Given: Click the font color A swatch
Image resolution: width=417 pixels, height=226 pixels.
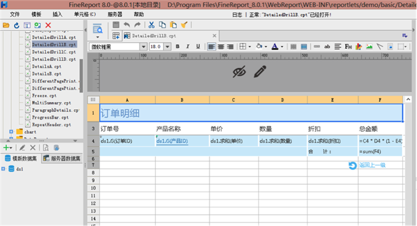Looking at the screenshot, I should 275,47.
